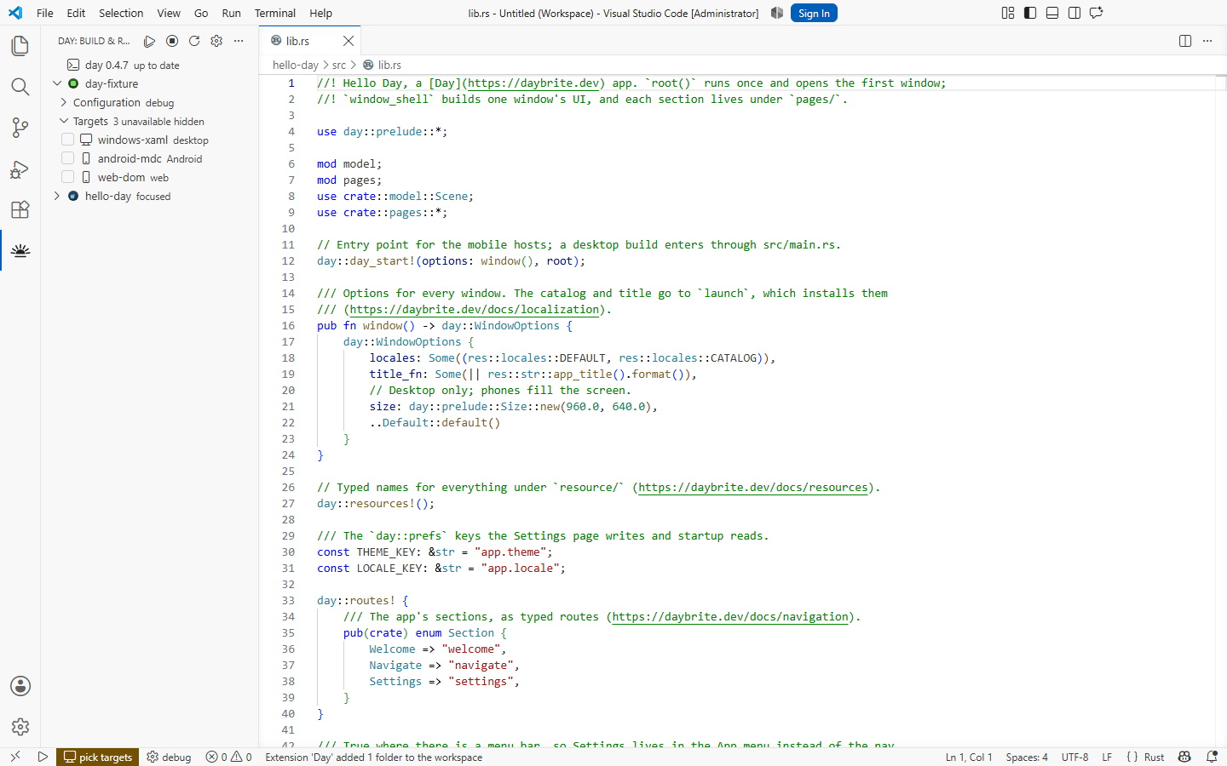Viewport: 1227px width, 766px height.
Task: Open the Extensions view
Action: [20, 209]
